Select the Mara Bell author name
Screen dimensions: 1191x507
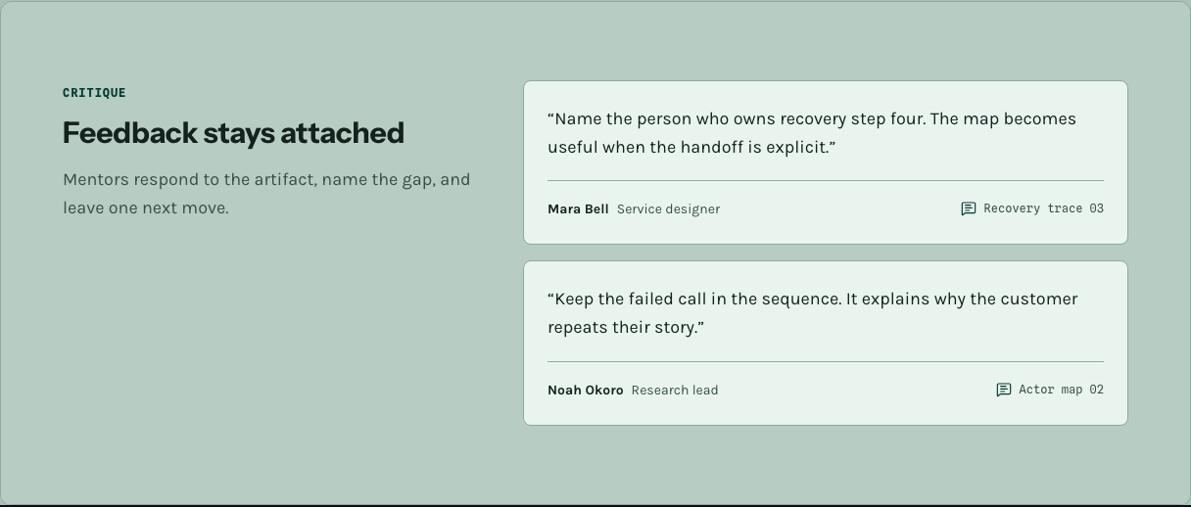[578, 208]
